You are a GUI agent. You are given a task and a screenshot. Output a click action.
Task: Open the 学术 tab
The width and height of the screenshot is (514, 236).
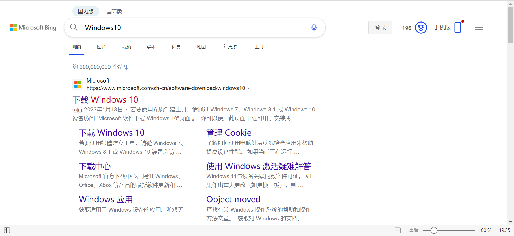point(151,47)
